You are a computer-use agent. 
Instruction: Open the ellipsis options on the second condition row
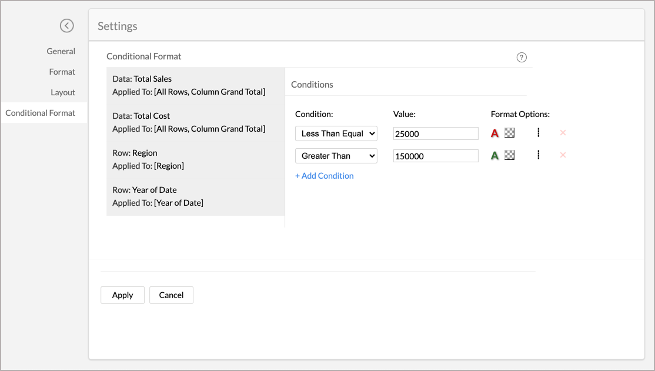[539, 155]
